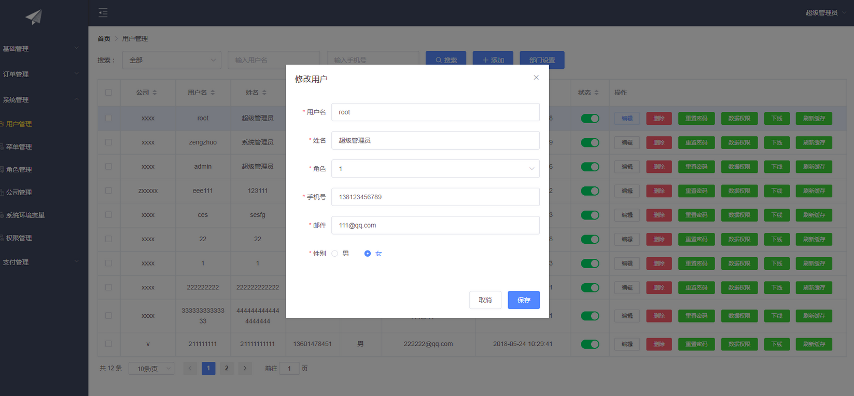Click 刷新缓存 for the root row

814,119
